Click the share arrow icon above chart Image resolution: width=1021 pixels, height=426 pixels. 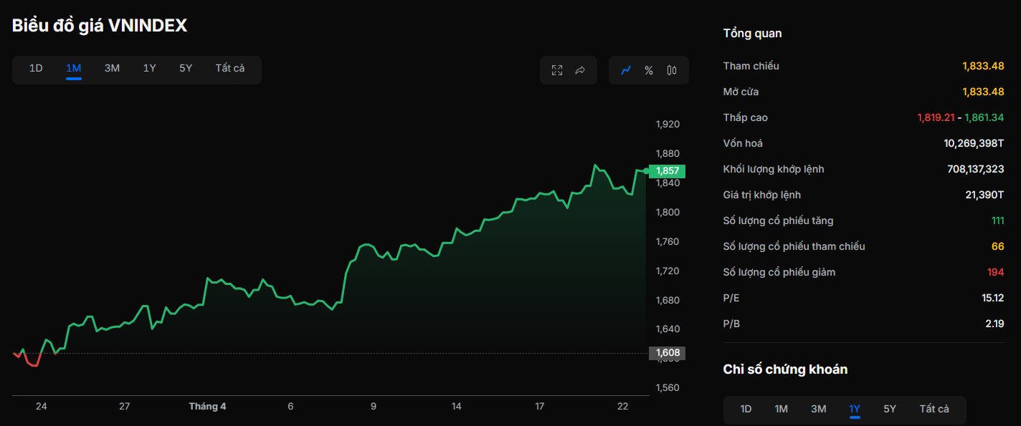(x=580, y=70)
